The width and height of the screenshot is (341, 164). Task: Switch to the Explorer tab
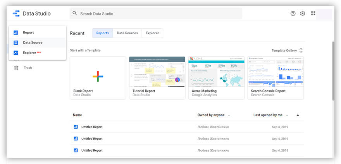(152, 33)
